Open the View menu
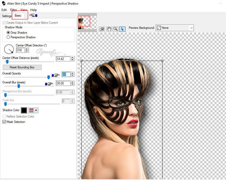The height and width of the screenshot is (180, 226). (24, 10)
